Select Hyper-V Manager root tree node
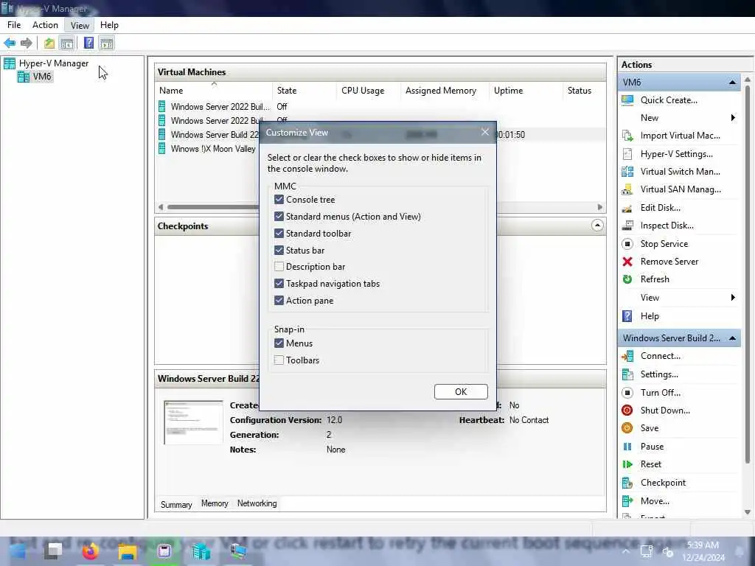 point(53,63)
